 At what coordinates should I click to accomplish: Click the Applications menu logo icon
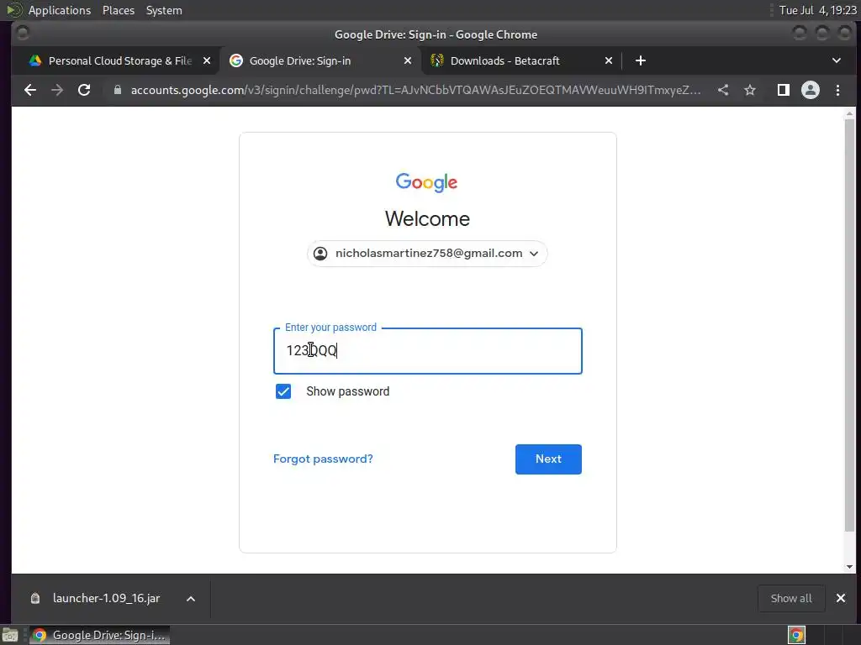14,10
